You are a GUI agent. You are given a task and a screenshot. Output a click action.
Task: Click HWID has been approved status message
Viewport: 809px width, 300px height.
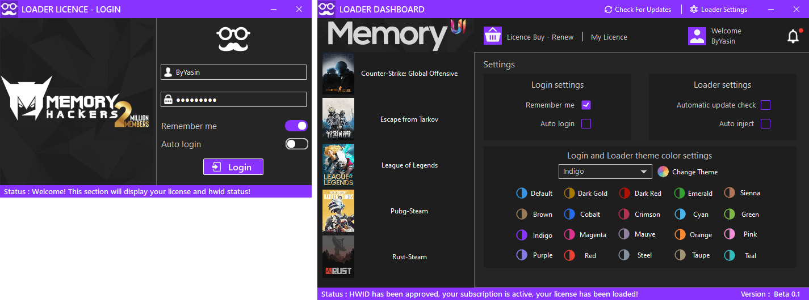tap(479, 294)
